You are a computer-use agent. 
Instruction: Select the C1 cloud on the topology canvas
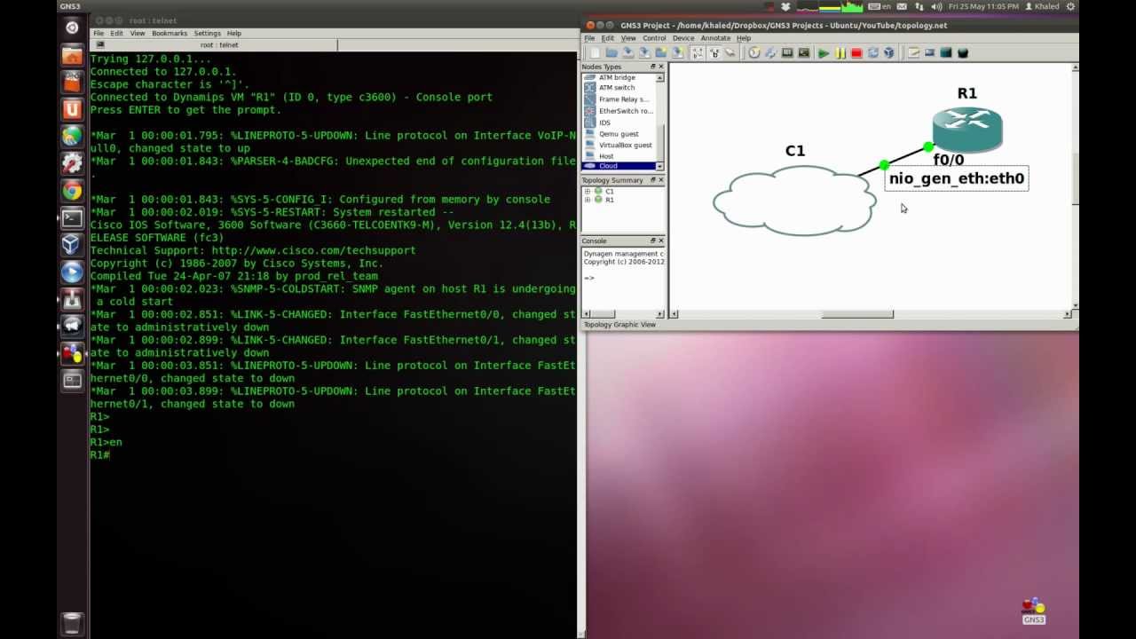[x=794, y=201]
